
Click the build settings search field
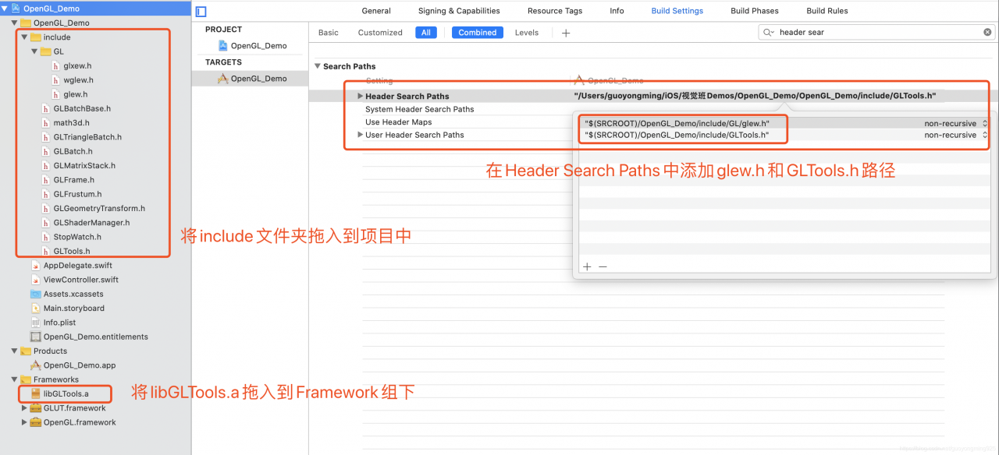pyautogui.click(x=874, y=32)
